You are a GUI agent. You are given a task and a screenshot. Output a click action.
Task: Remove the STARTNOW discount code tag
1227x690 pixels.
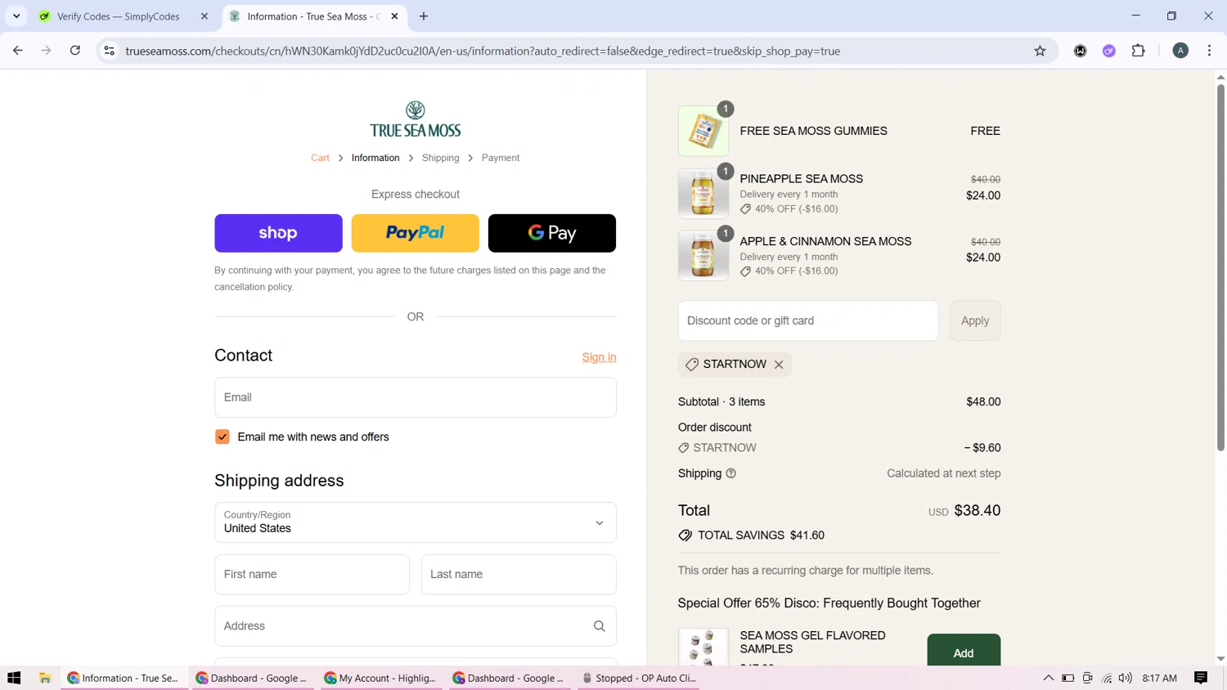pyautogui.click(x=779, y=365)
